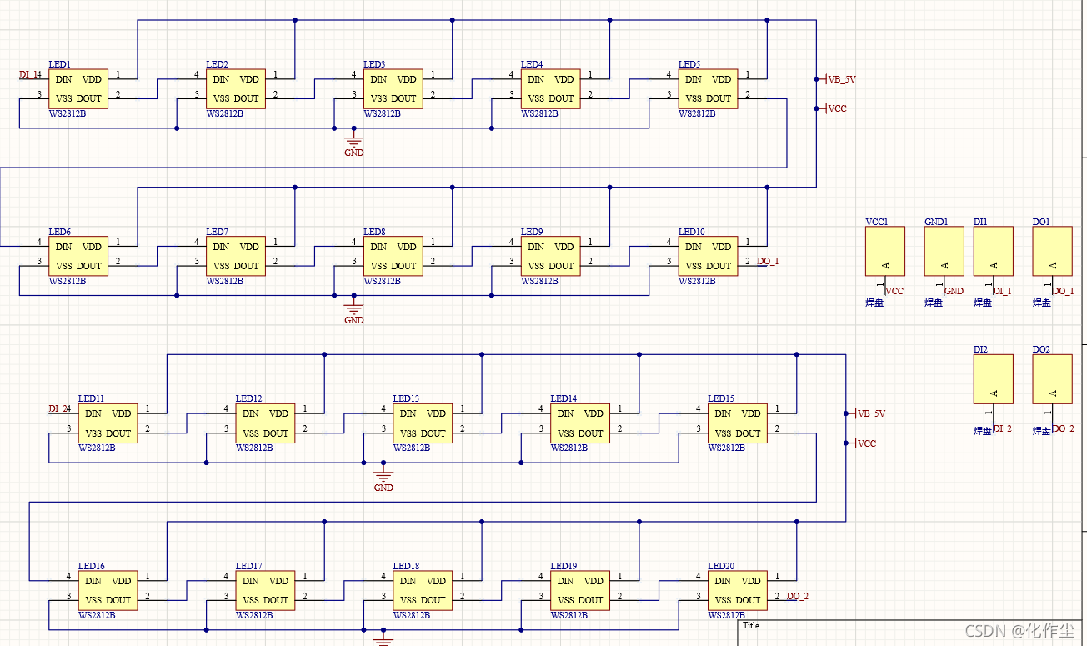Click the LED10 designator text

(692, 232)
